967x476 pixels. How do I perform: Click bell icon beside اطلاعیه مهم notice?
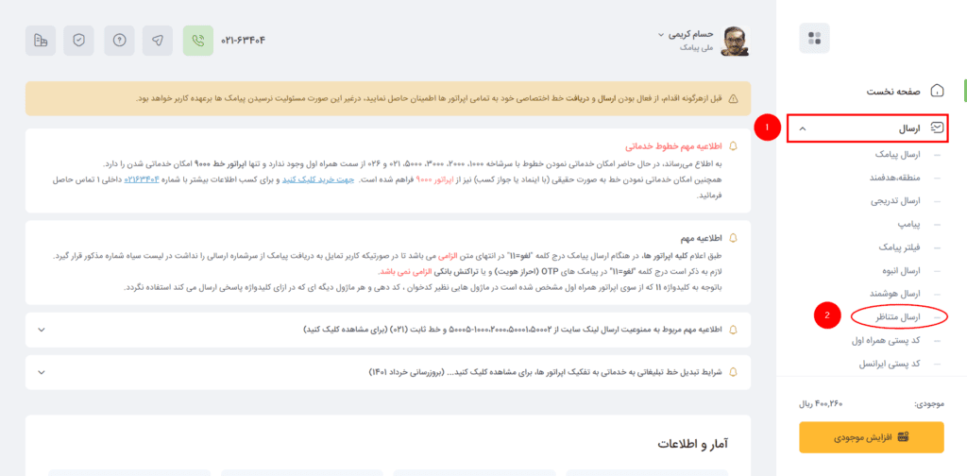(x=733, y=237)
